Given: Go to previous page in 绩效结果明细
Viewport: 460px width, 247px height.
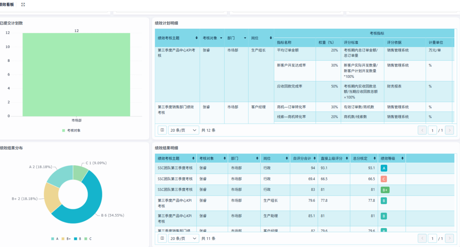Looking at the screenshot, I should [422, 238].
